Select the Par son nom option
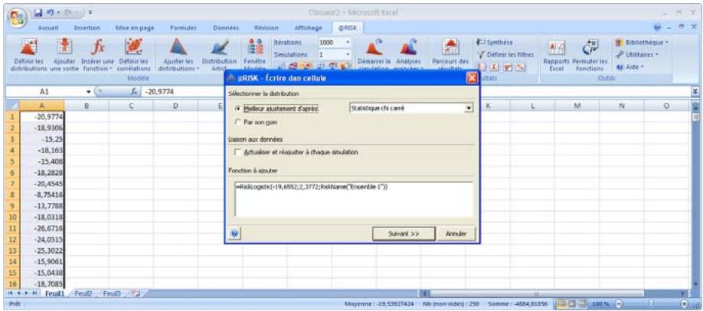This screenshot has height=311, width=703. coord(235,123)
